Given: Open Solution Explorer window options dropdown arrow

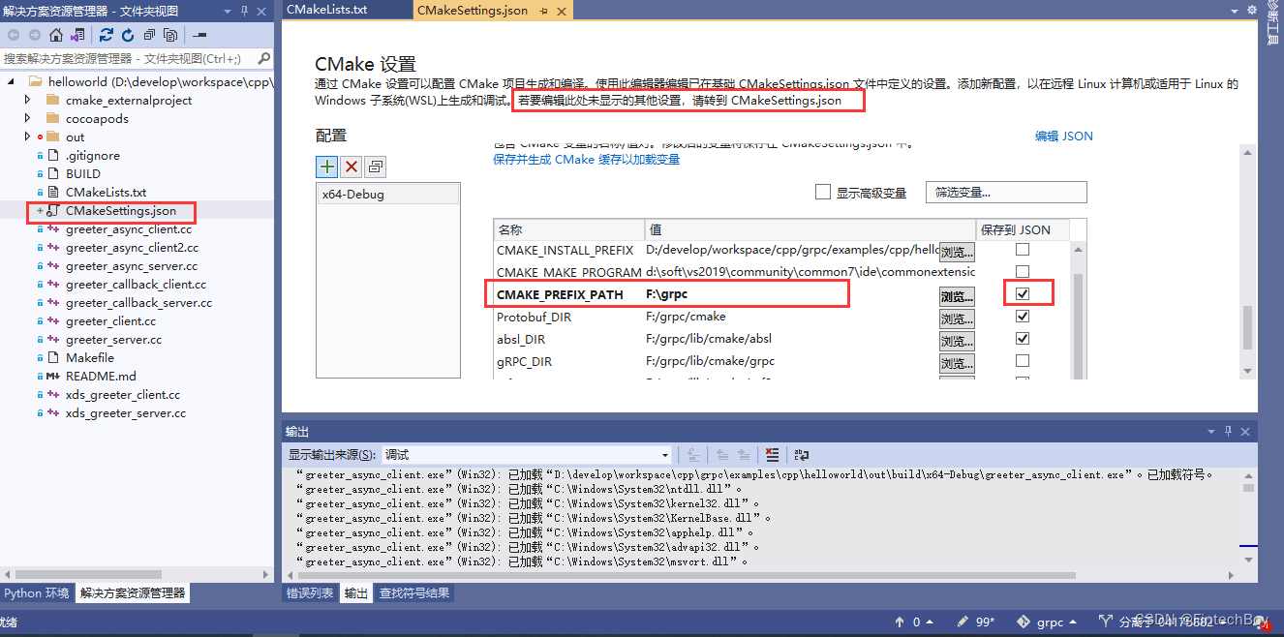Looking at the screenshot, I should pos(228,11).
